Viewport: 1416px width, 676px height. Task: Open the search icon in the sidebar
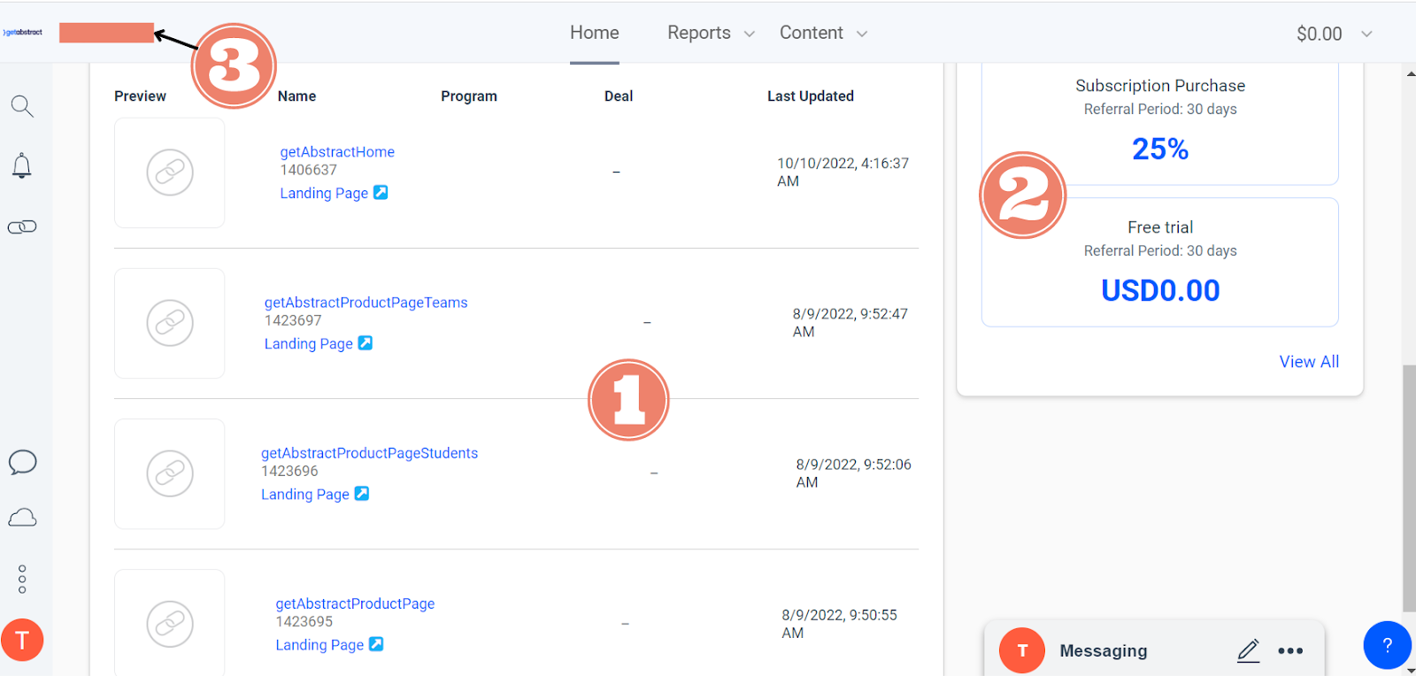click(x=22, y=106)
